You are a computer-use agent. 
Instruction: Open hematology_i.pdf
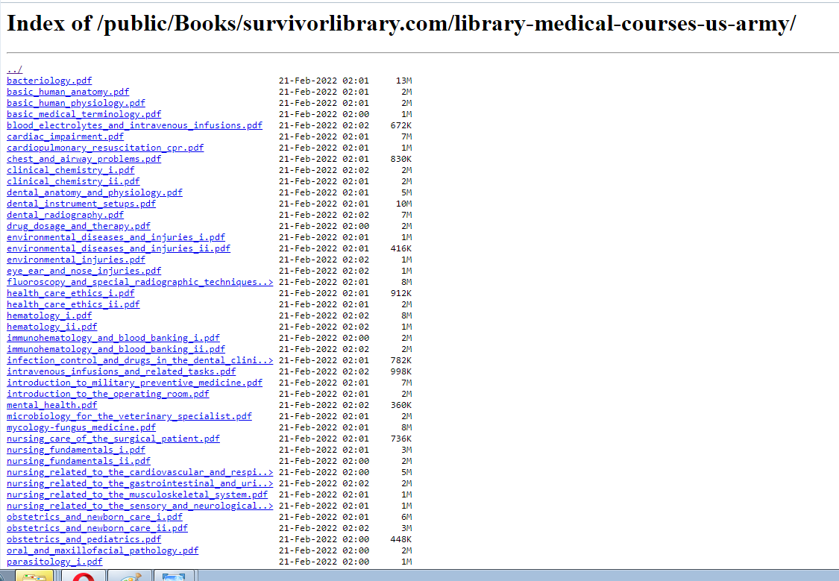point(49,316)
